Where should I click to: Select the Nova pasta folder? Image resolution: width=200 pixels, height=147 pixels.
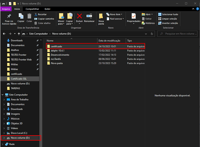(x=96, y=63)
